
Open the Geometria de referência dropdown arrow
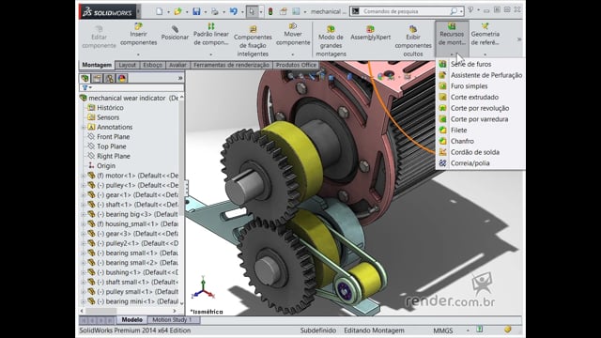click(485, 54)
